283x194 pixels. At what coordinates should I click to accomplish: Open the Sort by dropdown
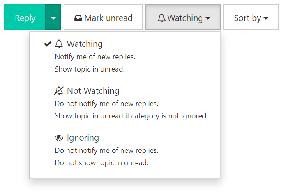251,17
